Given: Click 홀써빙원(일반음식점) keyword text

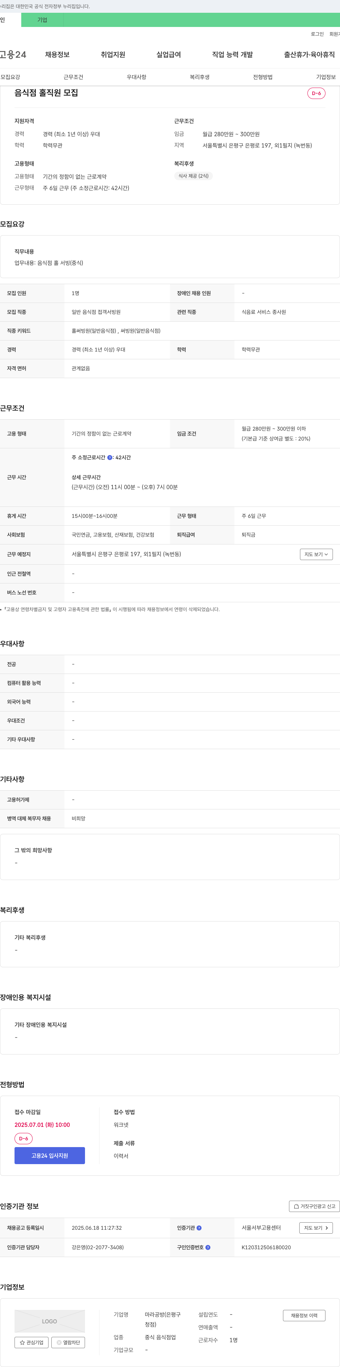Looking at the screenshot, I should tap(94, 331).
